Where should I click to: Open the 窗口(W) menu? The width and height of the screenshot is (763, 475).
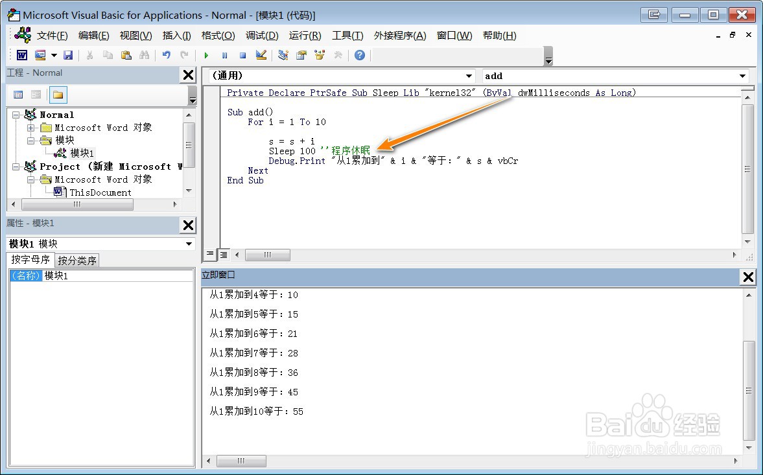454,36
